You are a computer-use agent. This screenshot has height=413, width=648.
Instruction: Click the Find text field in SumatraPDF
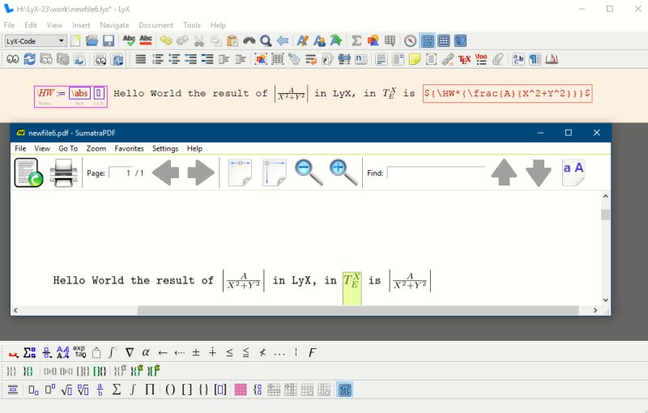(x=436, y=172)
